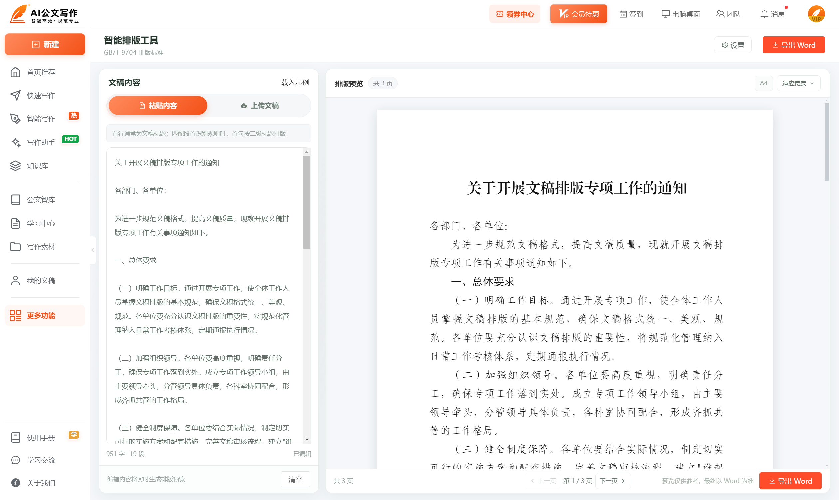Click the 消息 bell notification
This screenshot has height=500, width=839.
tap(773, 14)
